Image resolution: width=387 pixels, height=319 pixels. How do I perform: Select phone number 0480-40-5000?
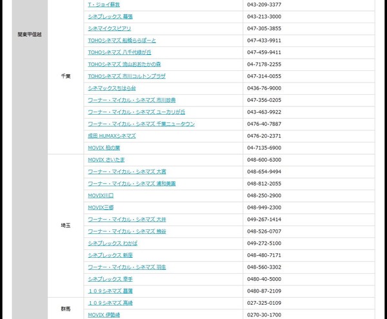coord(264,279)
